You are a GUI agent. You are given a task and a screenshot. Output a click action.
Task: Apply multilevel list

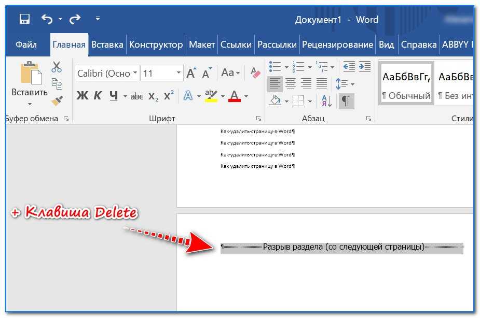[321, 67]
